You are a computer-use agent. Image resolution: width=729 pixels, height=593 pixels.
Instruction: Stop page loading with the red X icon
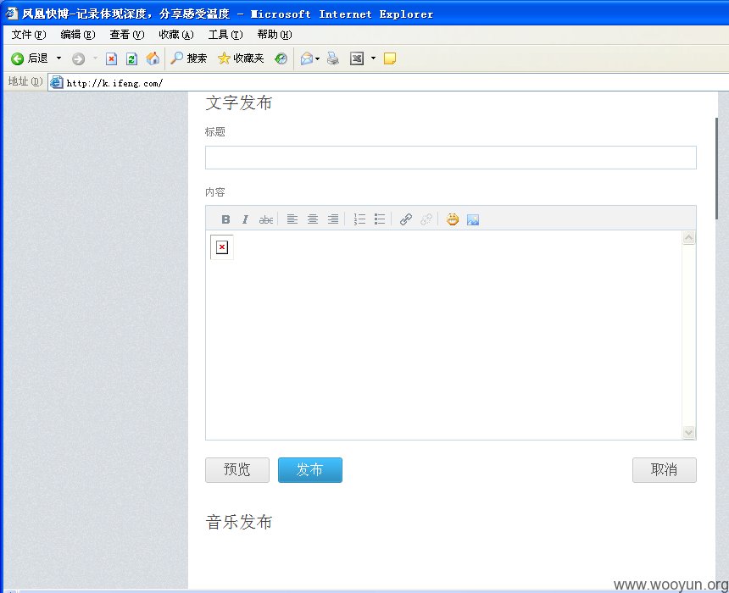(x=111, y=58)
